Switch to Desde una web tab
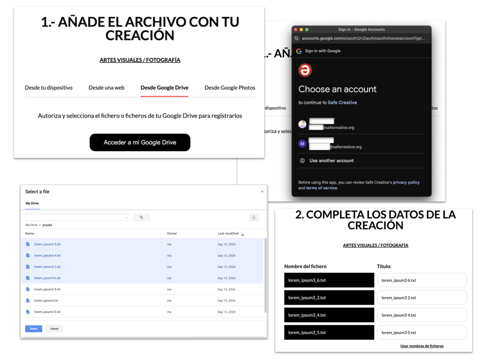The image size is (490, 363). coord(106,88)
